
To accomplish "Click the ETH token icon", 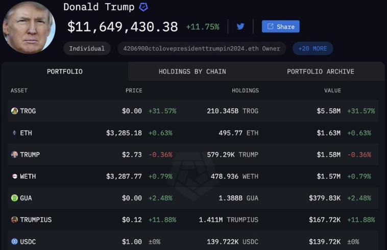I will 15,133.
